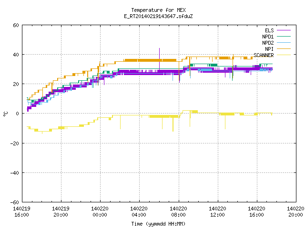The width and height of the screenshot is (305, 228).
Task: Click the chart title 'Temperature for MEX'
Action: click(x=158, y=10)
